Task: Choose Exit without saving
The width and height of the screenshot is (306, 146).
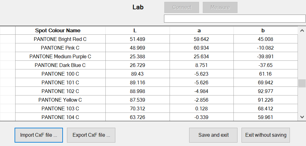Action: tap(266, 135)
